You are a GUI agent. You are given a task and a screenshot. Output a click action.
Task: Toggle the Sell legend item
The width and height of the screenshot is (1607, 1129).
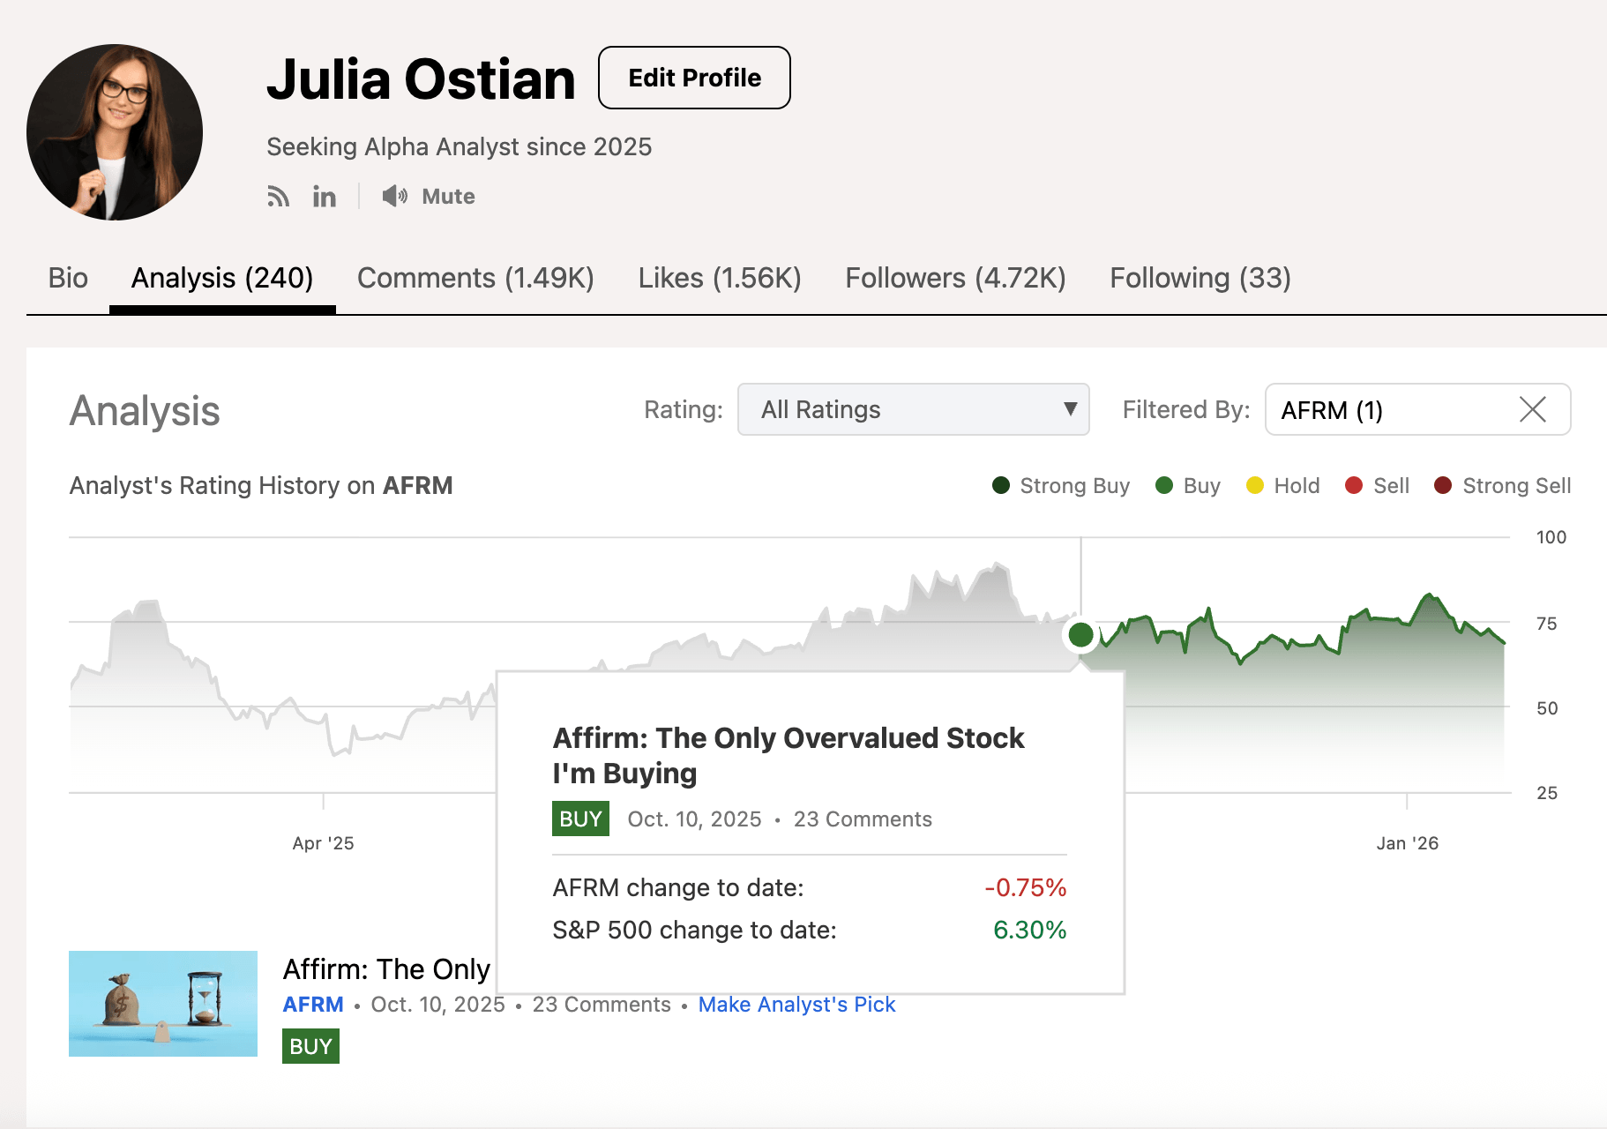pos(1378,485)
